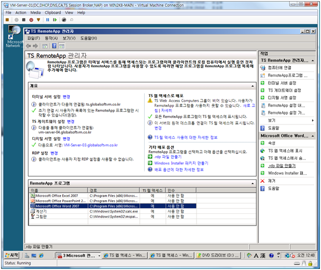Click .rdp 파일 만들기 in actions pane

[282, 166]
